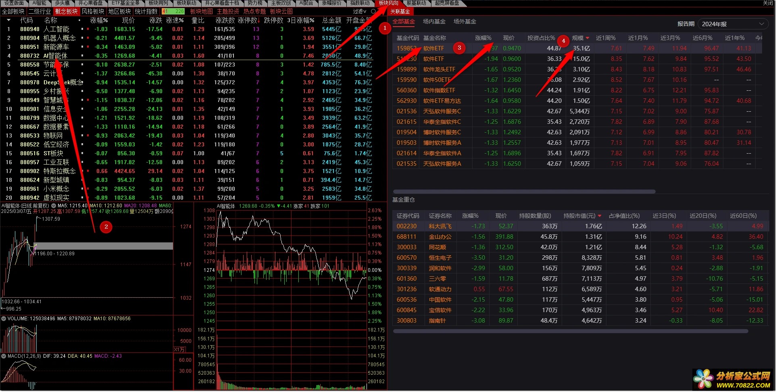Select fund 021536 天弘软件服务C
The image size is (777, 392).
pos(577,111)
